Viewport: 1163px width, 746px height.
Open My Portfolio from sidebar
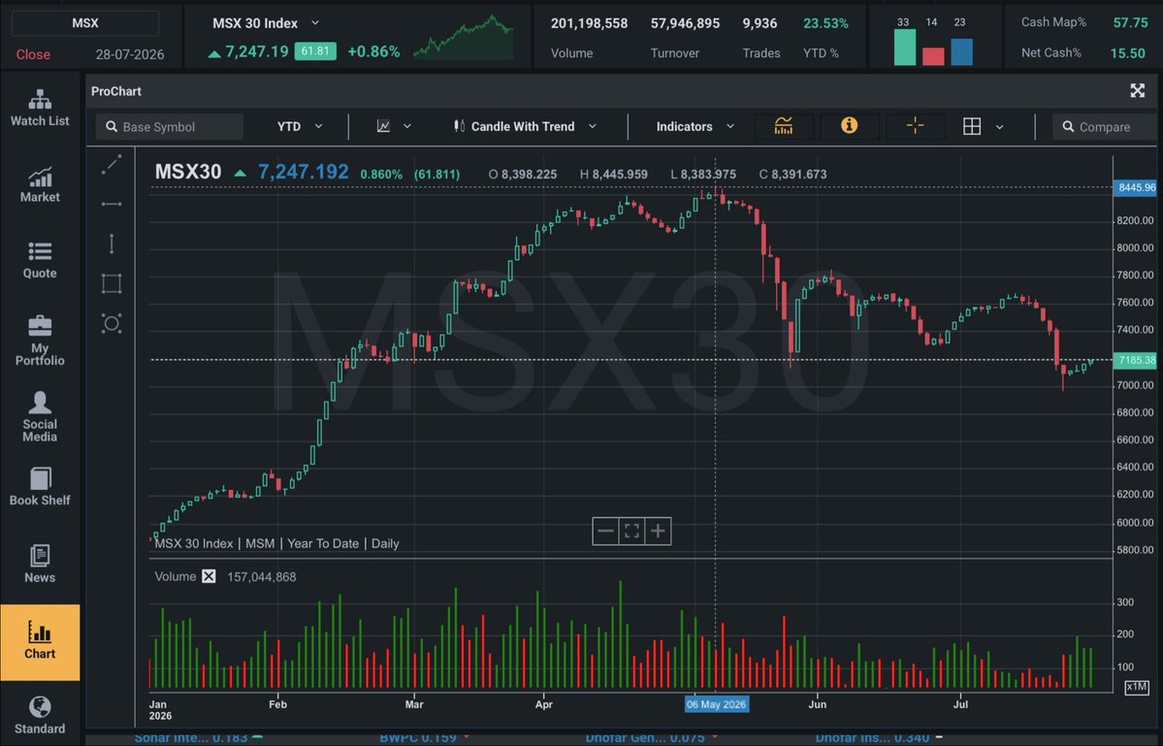point(40,341)
